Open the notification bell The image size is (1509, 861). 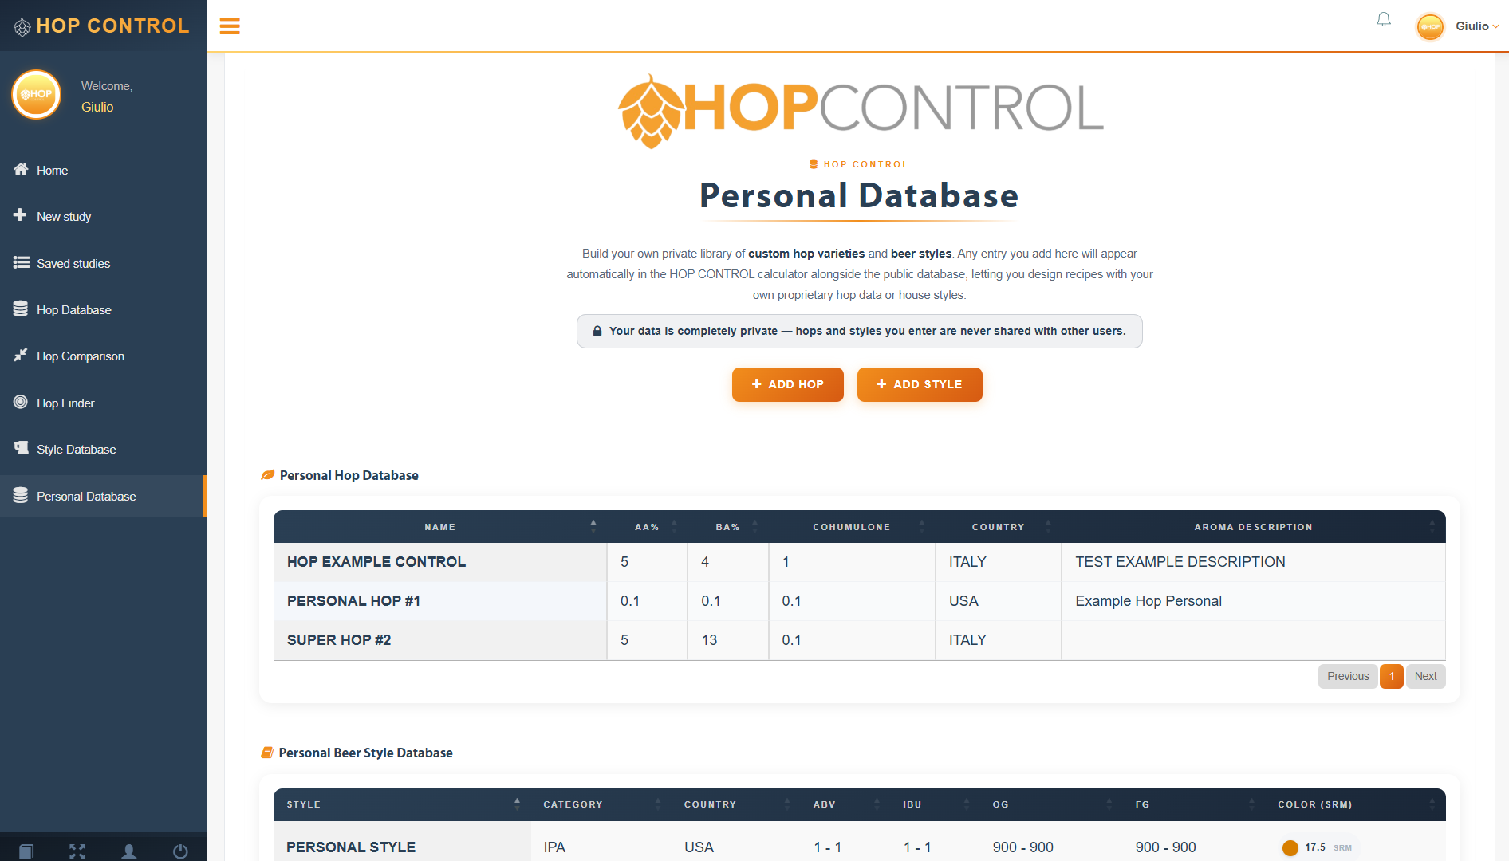coord(1384,20)
